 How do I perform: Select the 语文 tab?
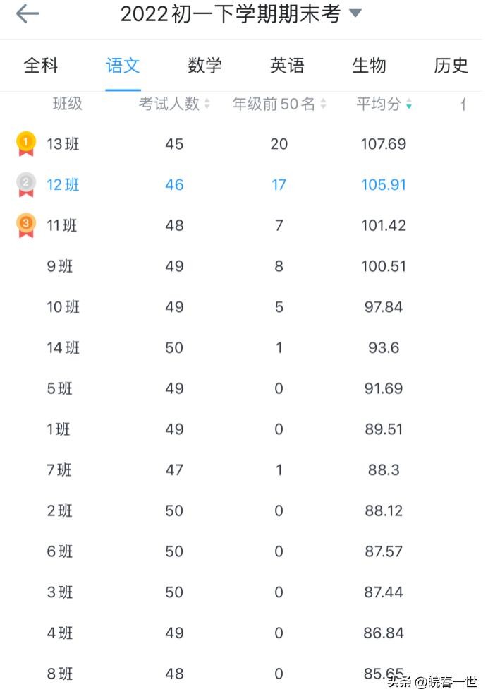pyautogui.click(x=123, y=66)
